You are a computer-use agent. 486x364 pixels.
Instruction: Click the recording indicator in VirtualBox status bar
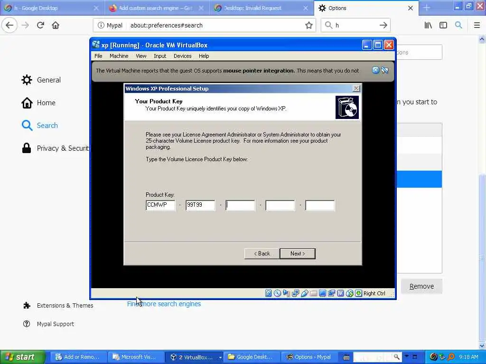pyautogui.click(x=331, y=293)
